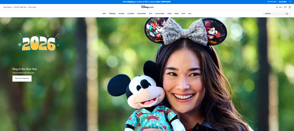Open the SALE menu
The width and height of the screenshot is (294, 131).
(x=190, y=14)
